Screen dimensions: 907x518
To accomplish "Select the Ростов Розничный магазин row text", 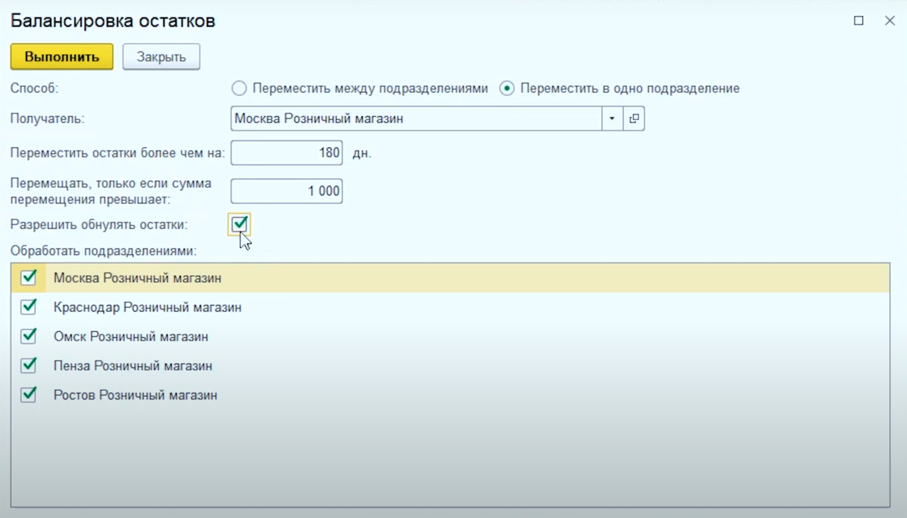I will coord(135,395).
